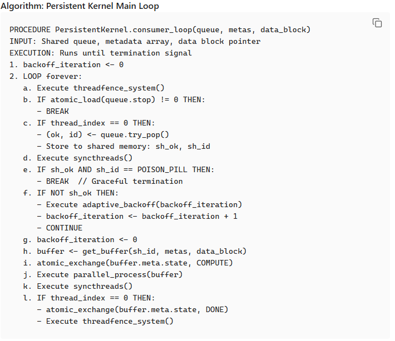Screen dimensions: 395x341
Task: Click the 'buffer <- get_buffer' line
Action: click(141, 251)
